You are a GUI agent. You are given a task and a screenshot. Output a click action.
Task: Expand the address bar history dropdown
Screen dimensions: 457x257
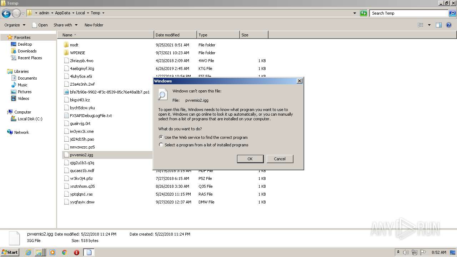[x=355, y=13]
